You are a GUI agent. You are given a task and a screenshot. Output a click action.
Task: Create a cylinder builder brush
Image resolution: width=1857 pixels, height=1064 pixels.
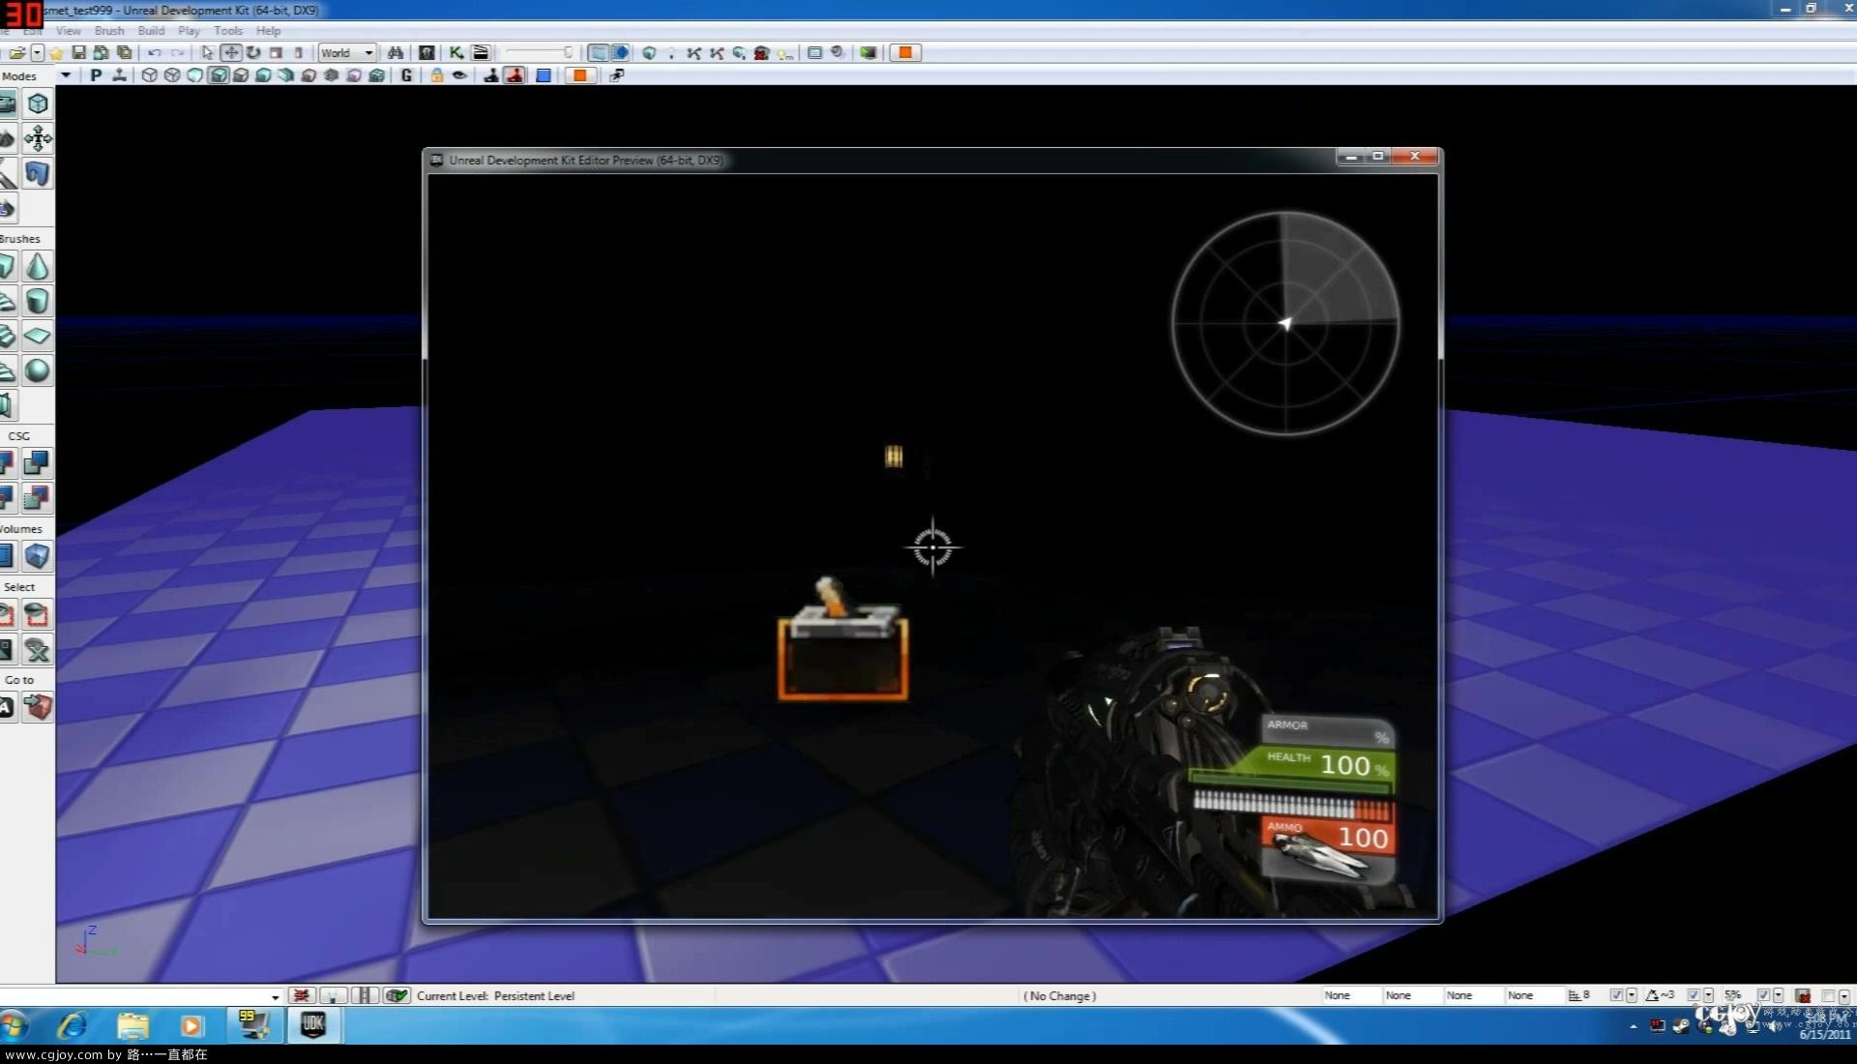point(38,301)
